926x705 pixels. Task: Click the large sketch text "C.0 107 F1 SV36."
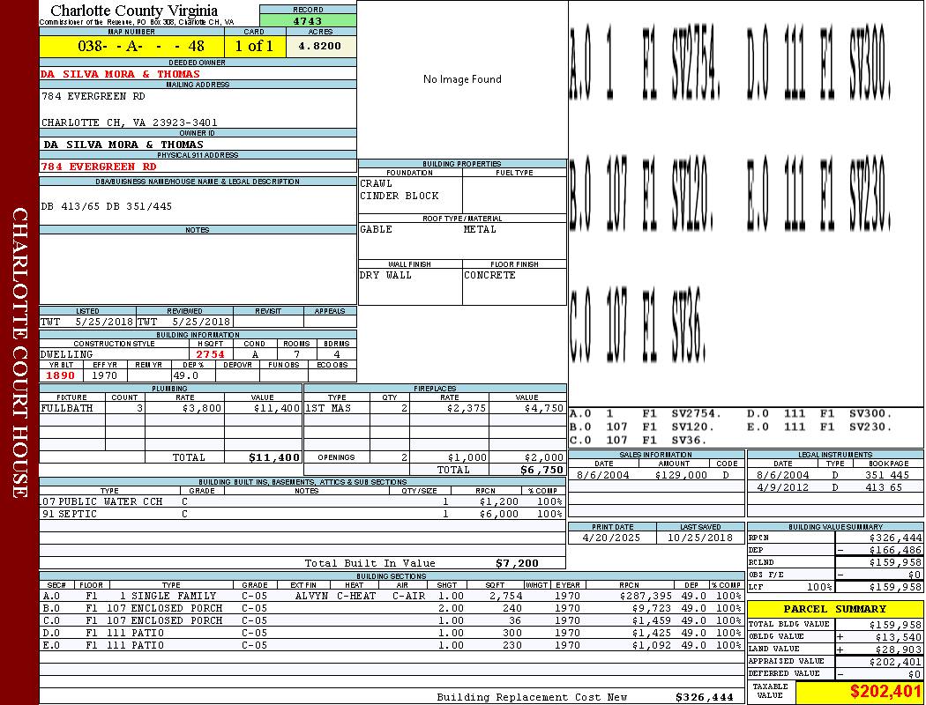pos(638,325)
